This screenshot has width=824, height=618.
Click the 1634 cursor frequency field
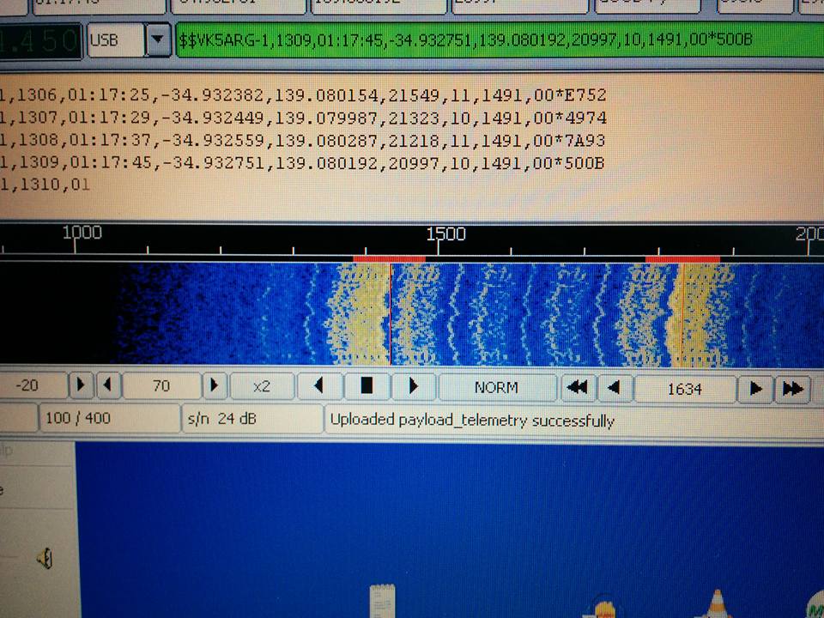click(x=685, y=390)
